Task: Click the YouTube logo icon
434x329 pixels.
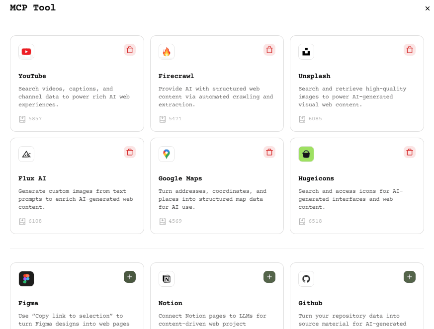Action: [x=26, y=52]
